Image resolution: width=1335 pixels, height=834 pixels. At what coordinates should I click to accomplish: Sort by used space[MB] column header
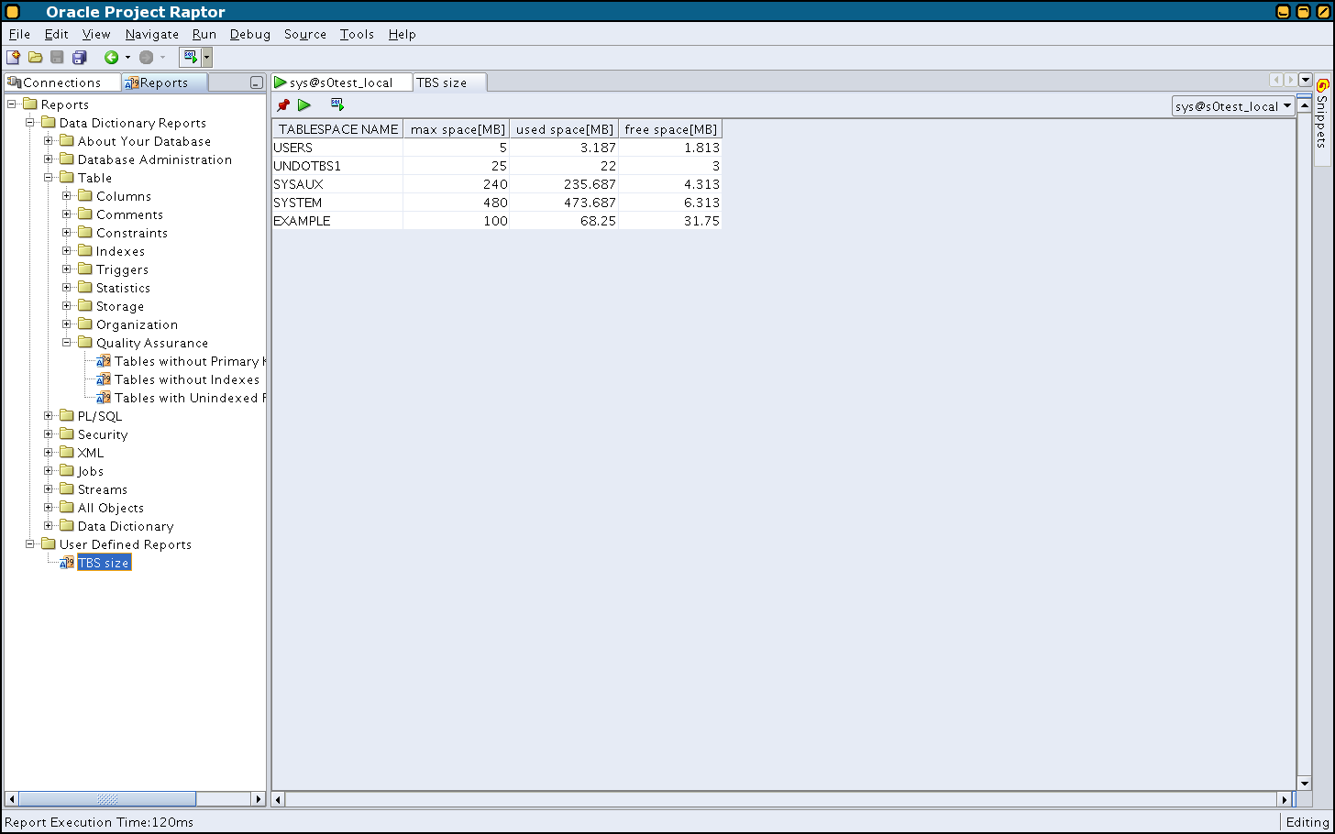[565, 129]
